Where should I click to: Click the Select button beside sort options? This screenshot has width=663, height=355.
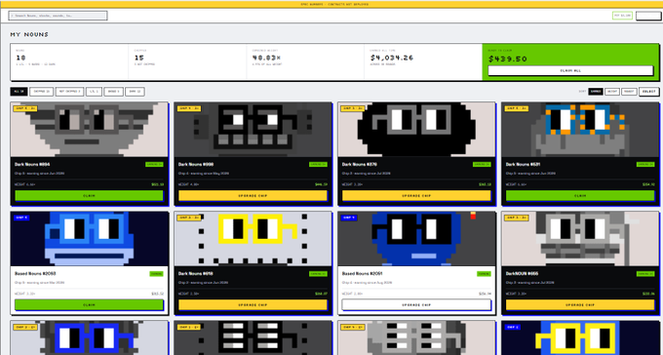pyautogui.click(x=649, y=92)
